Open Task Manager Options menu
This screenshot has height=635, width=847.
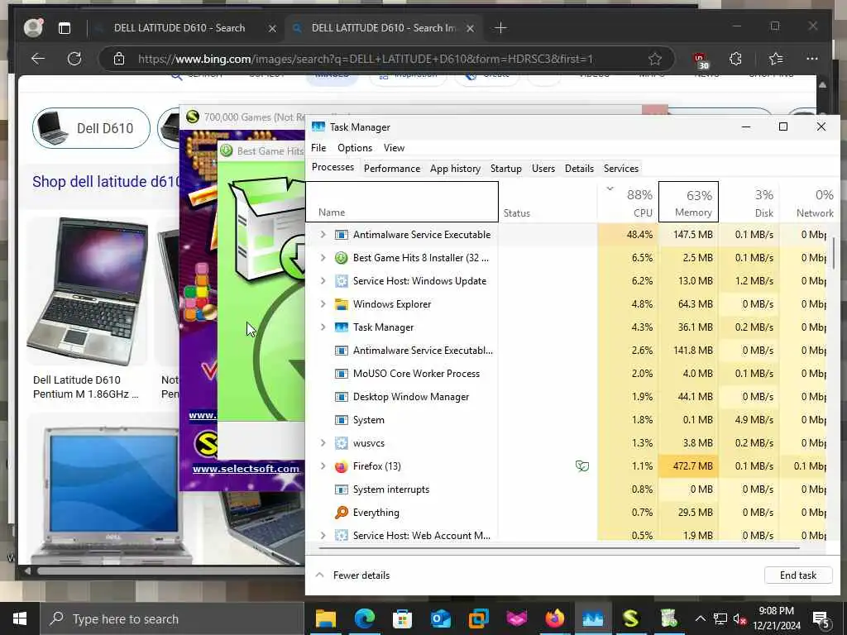point(354,148)
